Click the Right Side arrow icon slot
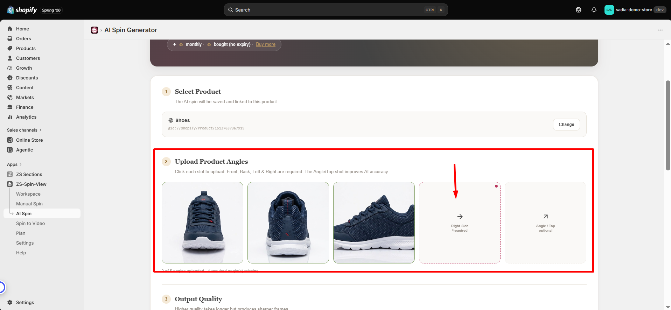Image resolution: width=671 pixels, height=310 pixels. 460,217
